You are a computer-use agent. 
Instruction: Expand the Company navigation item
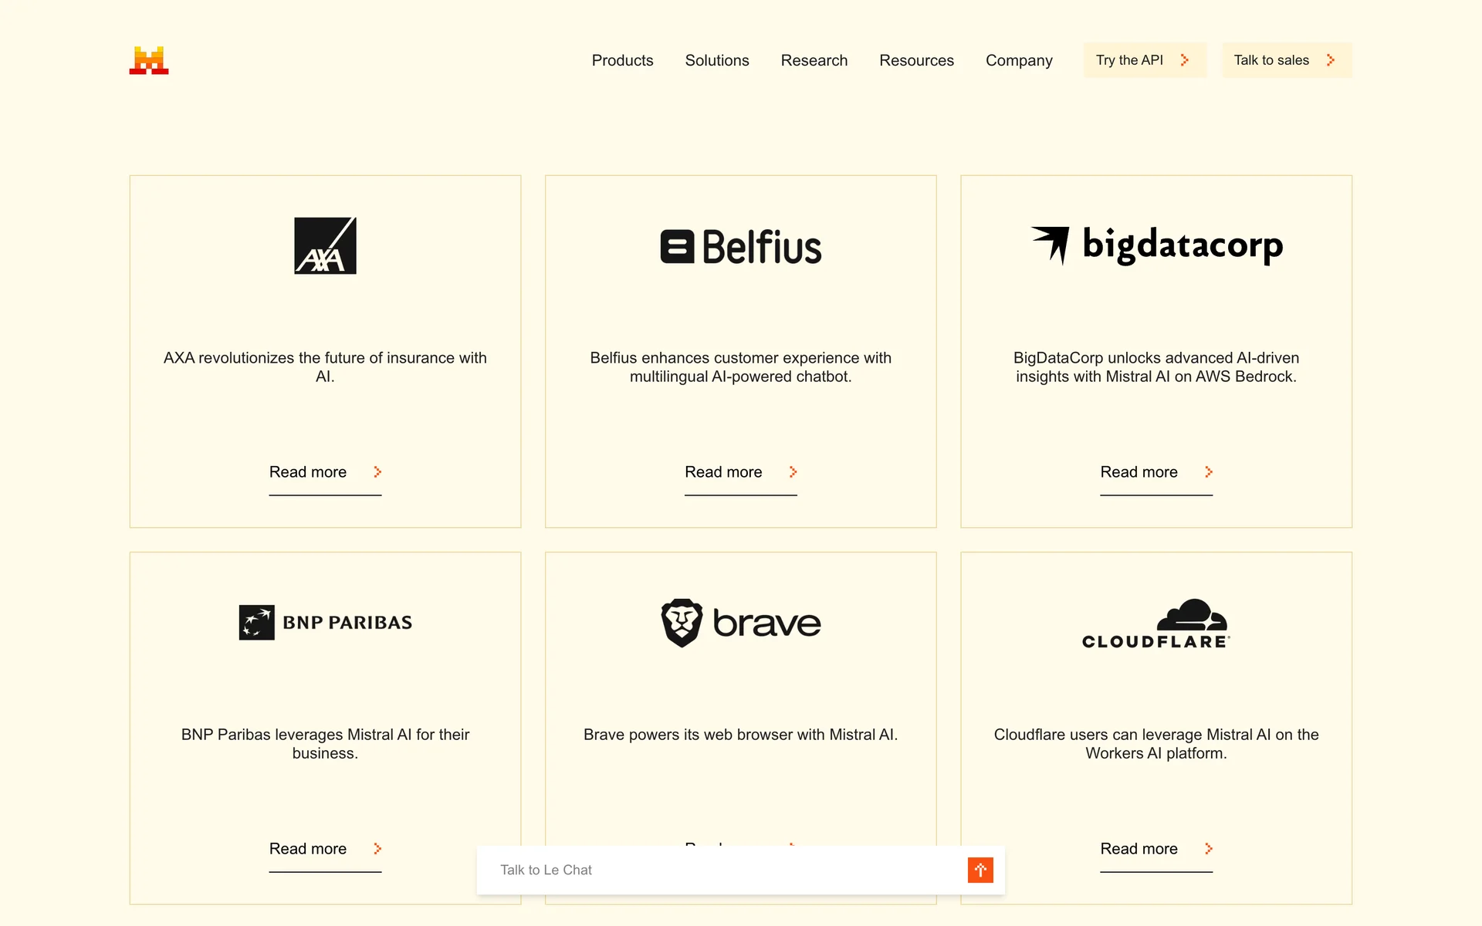point(1019,60)
